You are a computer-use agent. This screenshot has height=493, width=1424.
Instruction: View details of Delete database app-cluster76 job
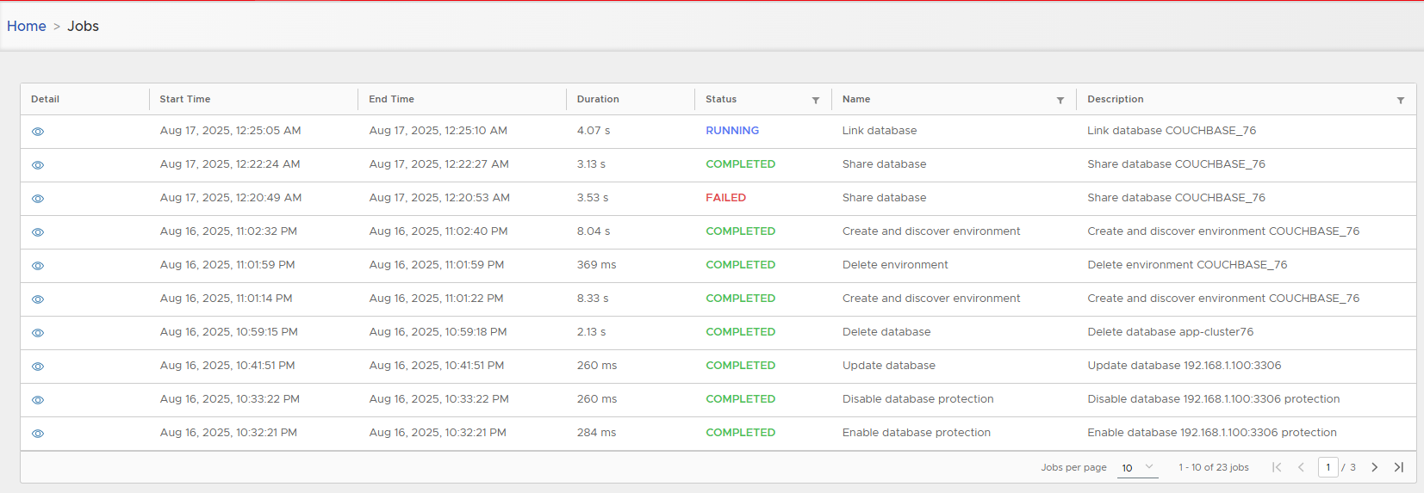38,333
